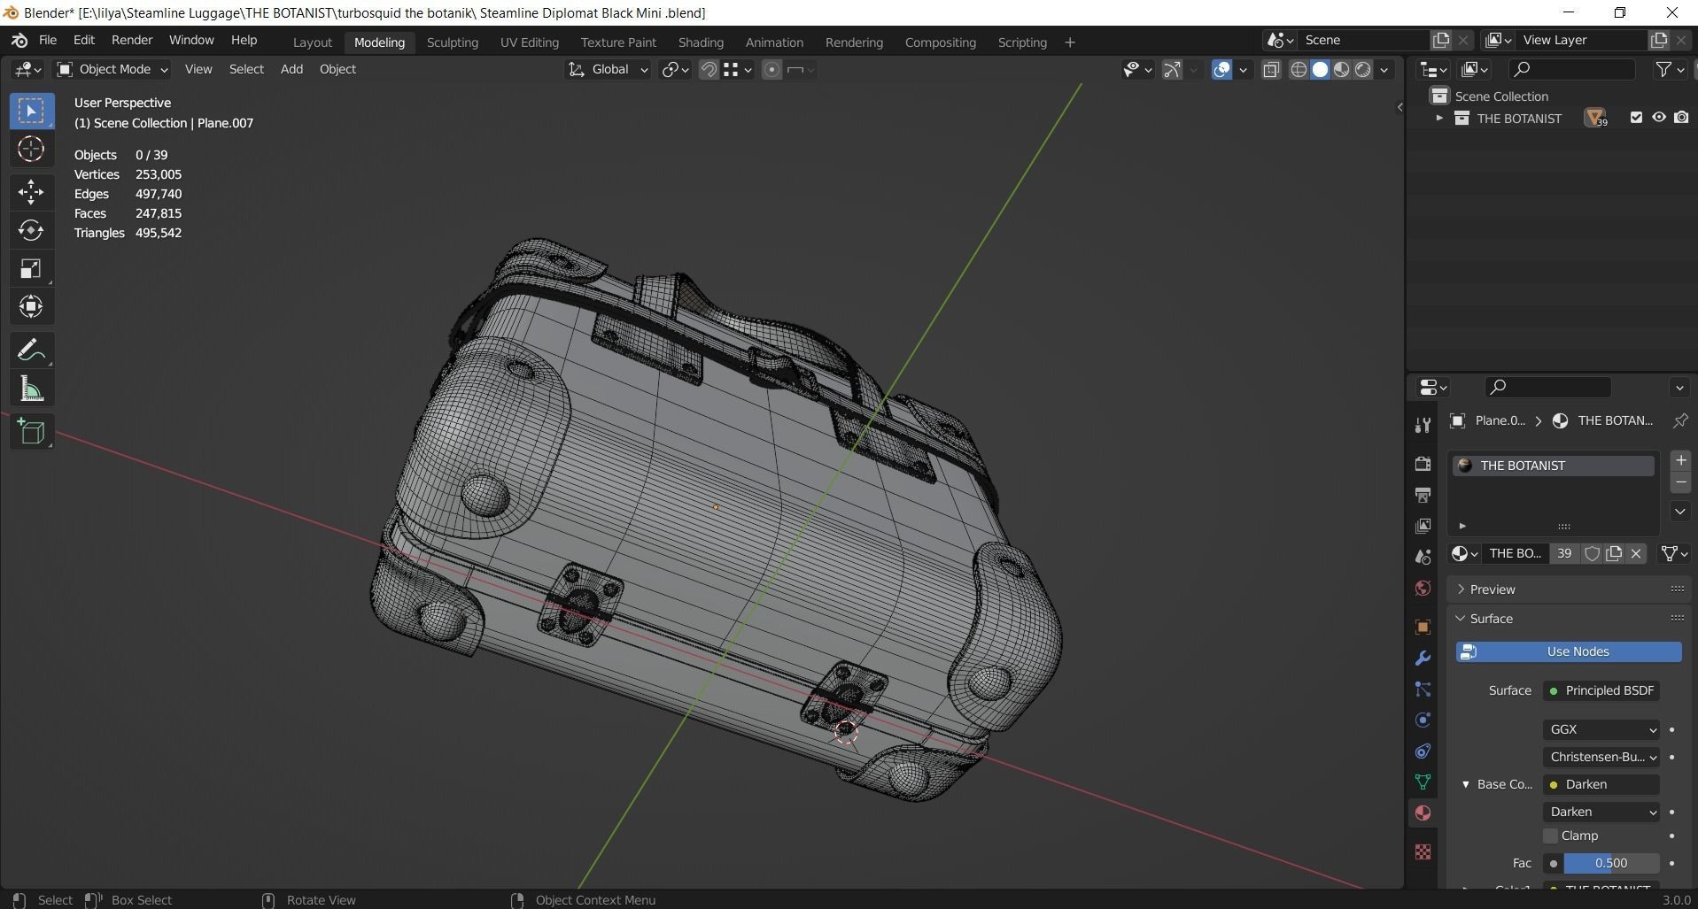The height and width of the screenshot is (909, 1698).
Task: Open the outliner filter dropdown
Action: [1670, 69]
